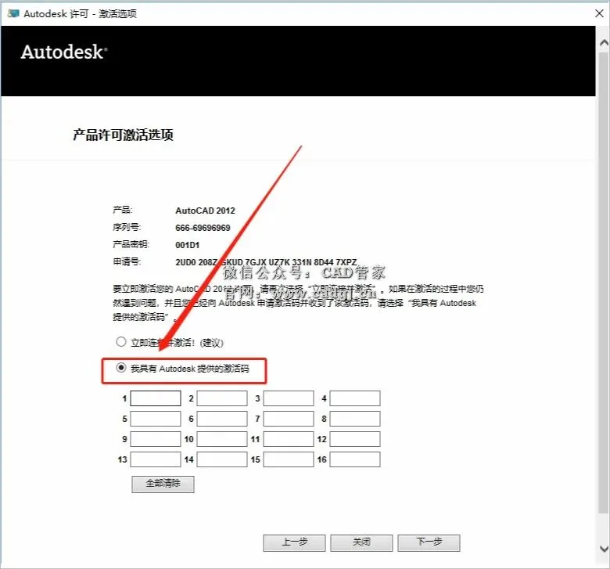Click activation code field 8

[x=355, y=419]
